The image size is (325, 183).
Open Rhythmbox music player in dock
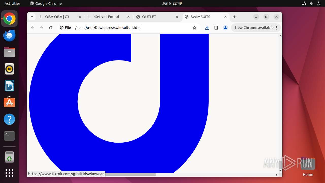(9, 69)
